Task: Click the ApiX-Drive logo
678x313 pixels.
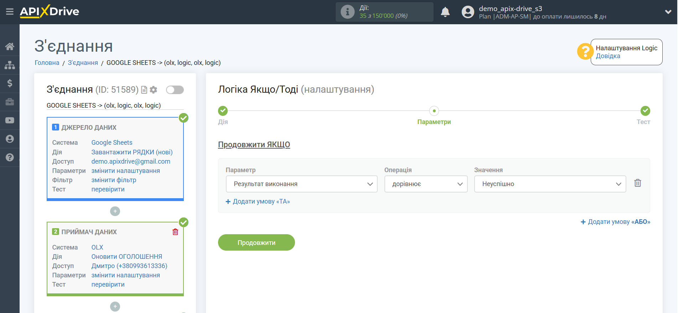Action: [x=50, y=11]
